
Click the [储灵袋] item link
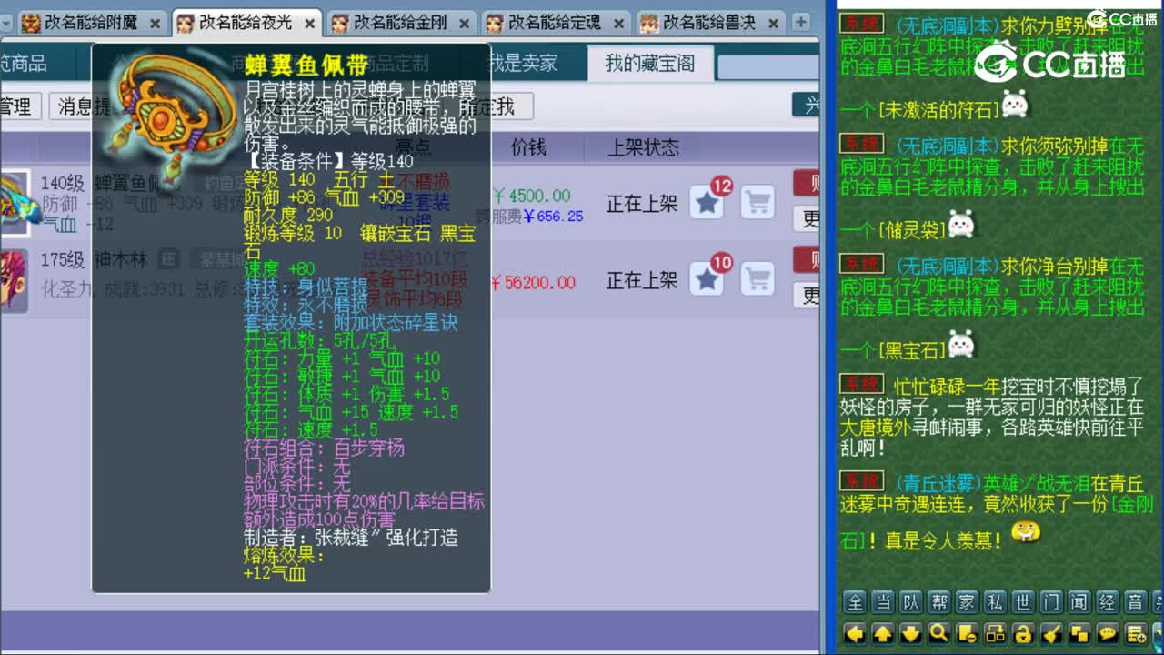[x=911, y=229]
